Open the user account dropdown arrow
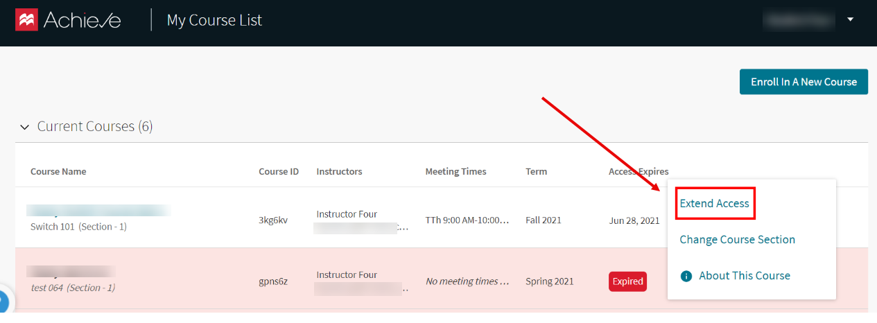 tap(851, 19)
